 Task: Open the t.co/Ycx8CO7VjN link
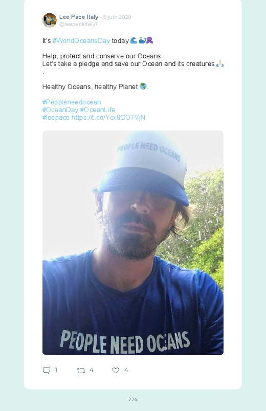pos(108,117)
